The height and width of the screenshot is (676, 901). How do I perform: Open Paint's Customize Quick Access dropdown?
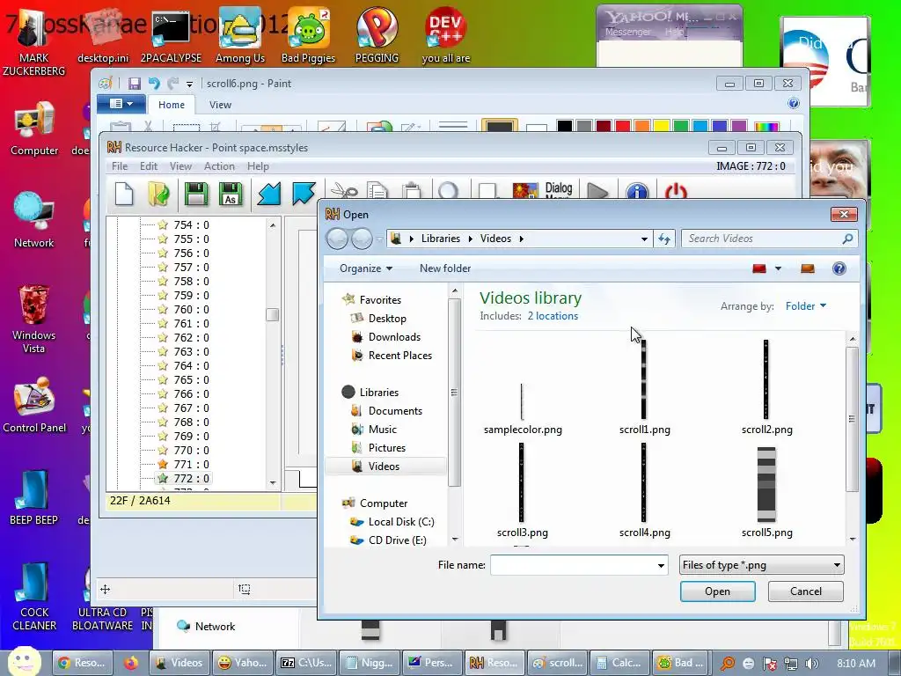(189, 84)
